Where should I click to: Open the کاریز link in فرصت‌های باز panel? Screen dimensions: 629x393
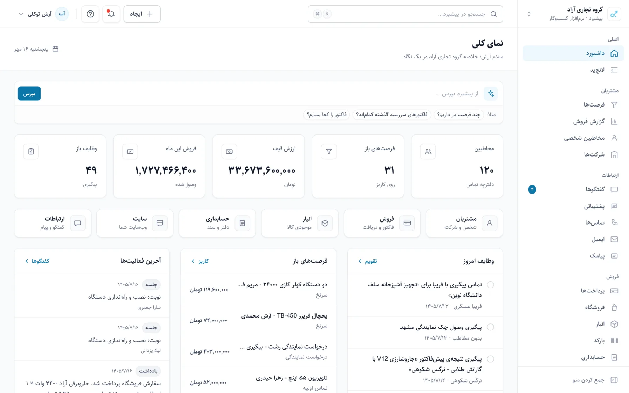tap(200, 261)
